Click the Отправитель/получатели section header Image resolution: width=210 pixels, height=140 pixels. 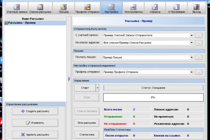coord(139,29)
